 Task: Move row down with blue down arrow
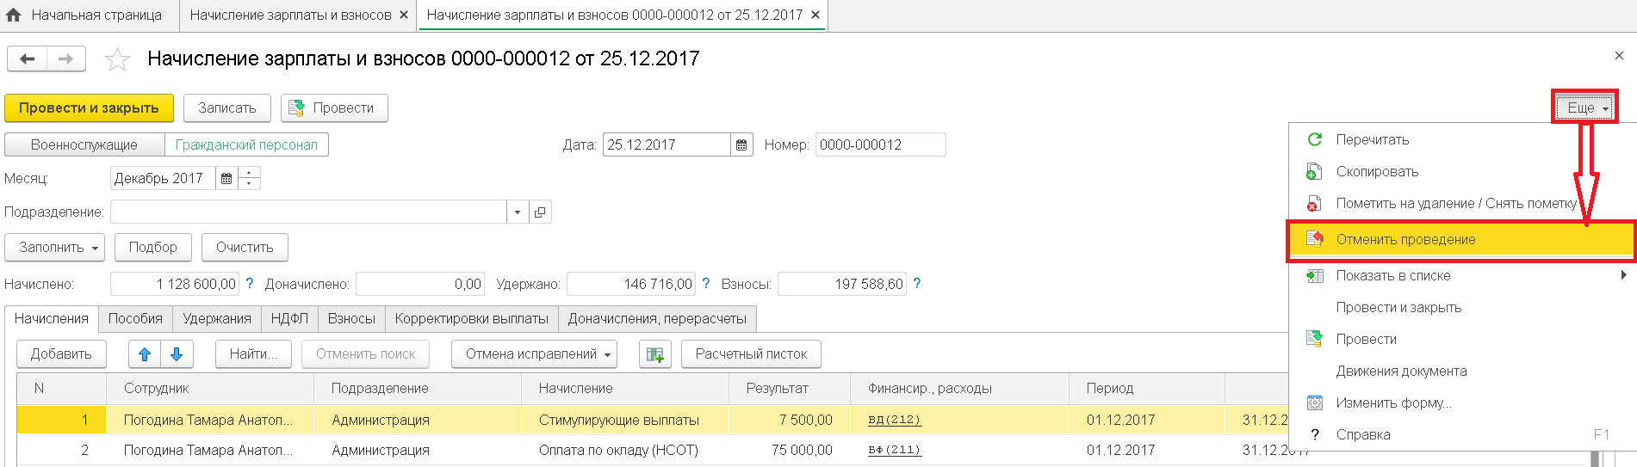177,353
